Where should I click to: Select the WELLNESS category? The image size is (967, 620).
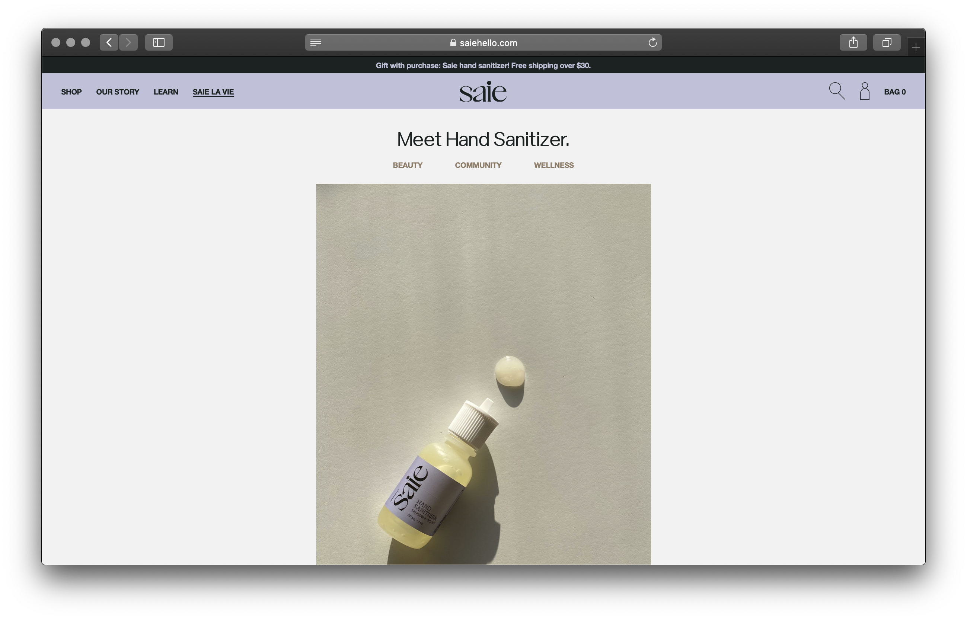point(553,165)
